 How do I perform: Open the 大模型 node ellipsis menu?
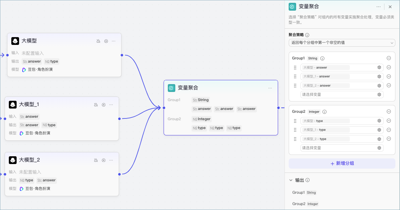tap(114, 41)
